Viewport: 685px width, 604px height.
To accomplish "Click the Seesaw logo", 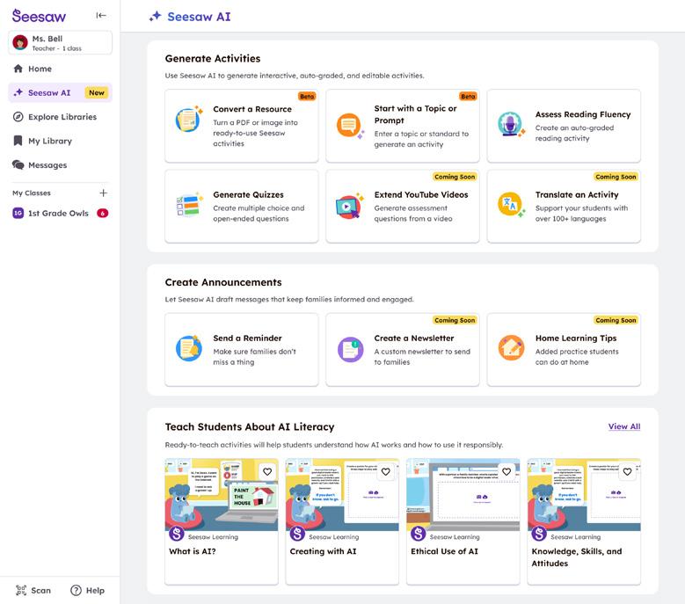I will pos(39,16).
